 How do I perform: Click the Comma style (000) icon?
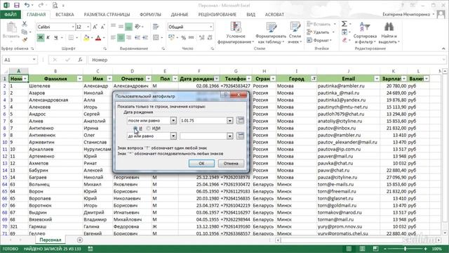coord(192,37)
